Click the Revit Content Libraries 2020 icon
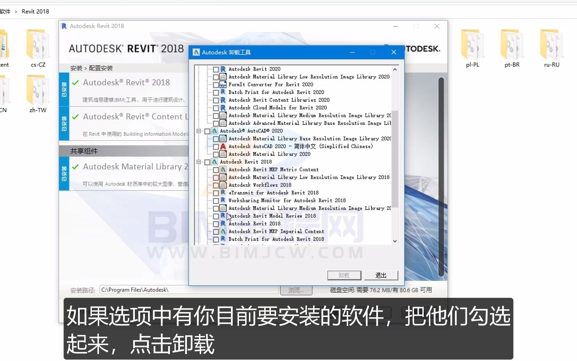 click(223, 100)
